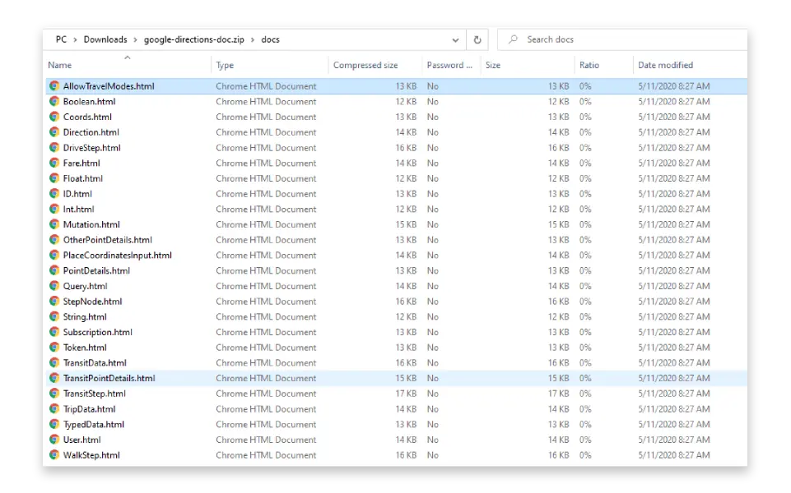Click the Password 'No' cell of Coords.html

(x=433, y=117)
